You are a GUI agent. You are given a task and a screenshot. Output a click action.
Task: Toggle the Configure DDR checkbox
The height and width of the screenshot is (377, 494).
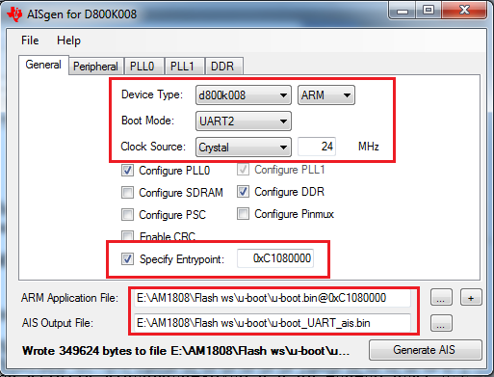[243, 192]
